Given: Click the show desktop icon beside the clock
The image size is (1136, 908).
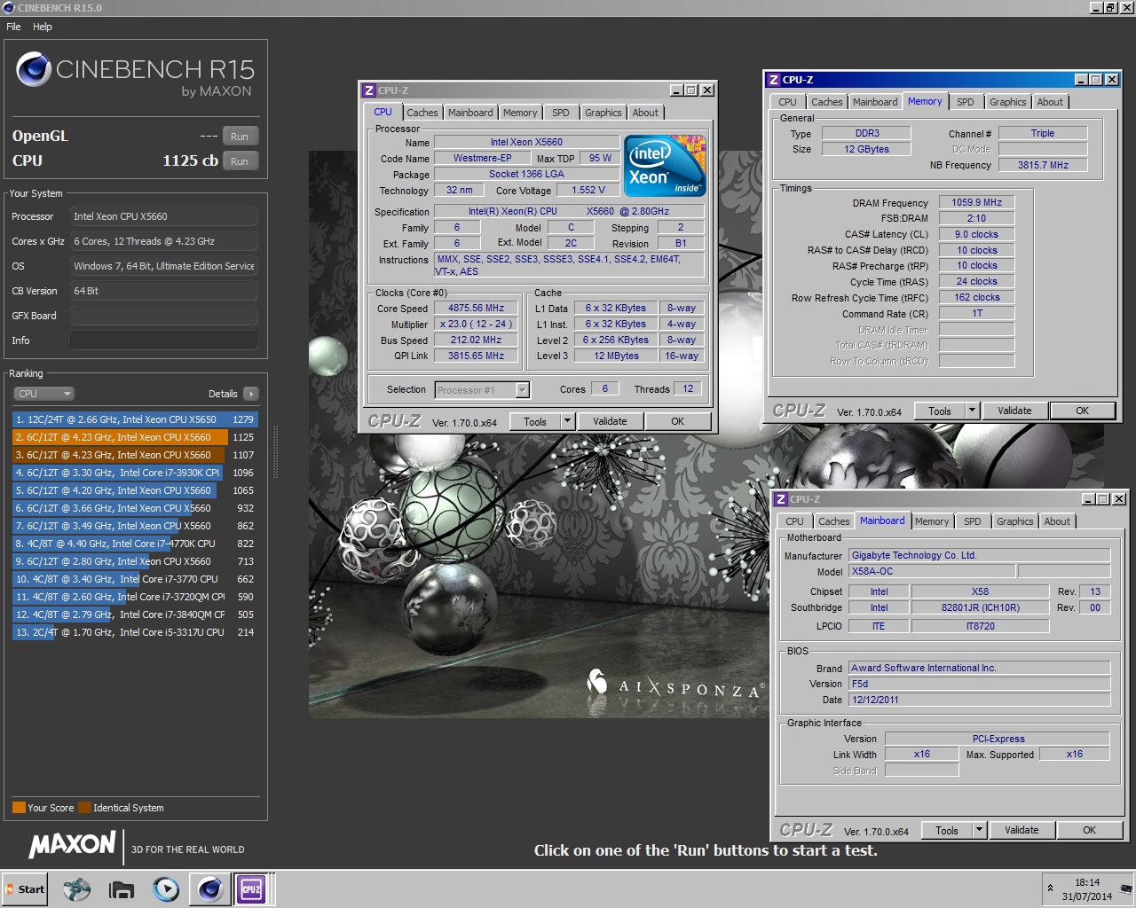Looking at the screenshot, I should coord(1126,888).
